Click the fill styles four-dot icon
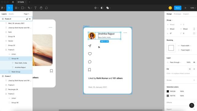Viewport: 197px width, 111px height. point(190,69)
